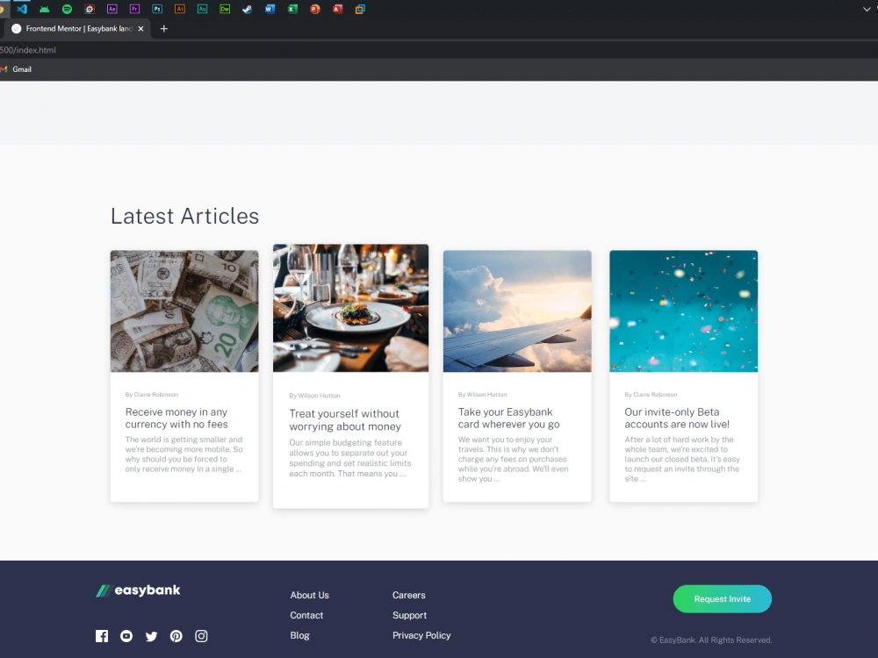
Task: Select the Frontend Mentor Easybank browser tab
Action: pyautogui.click(x=75, y=28)
